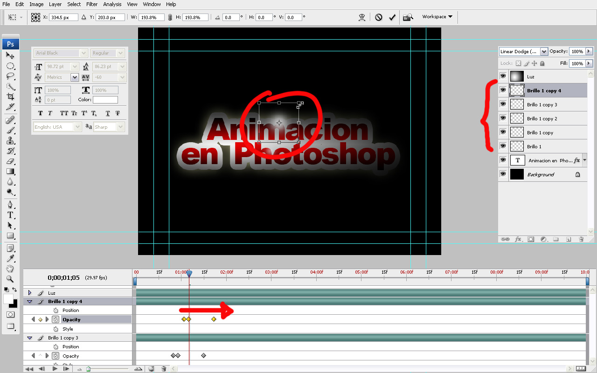The width and height of the screenshot is (597, 373).
Task: Expand layer effects on the text layer
Action: 584,160
